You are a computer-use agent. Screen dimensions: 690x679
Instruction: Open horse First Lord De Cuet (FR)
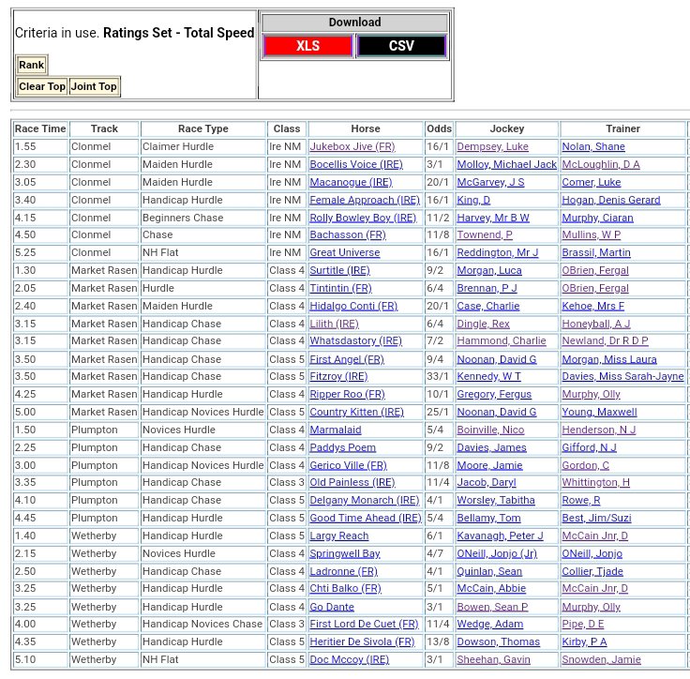pyautogui.click(x=364, y=625)
